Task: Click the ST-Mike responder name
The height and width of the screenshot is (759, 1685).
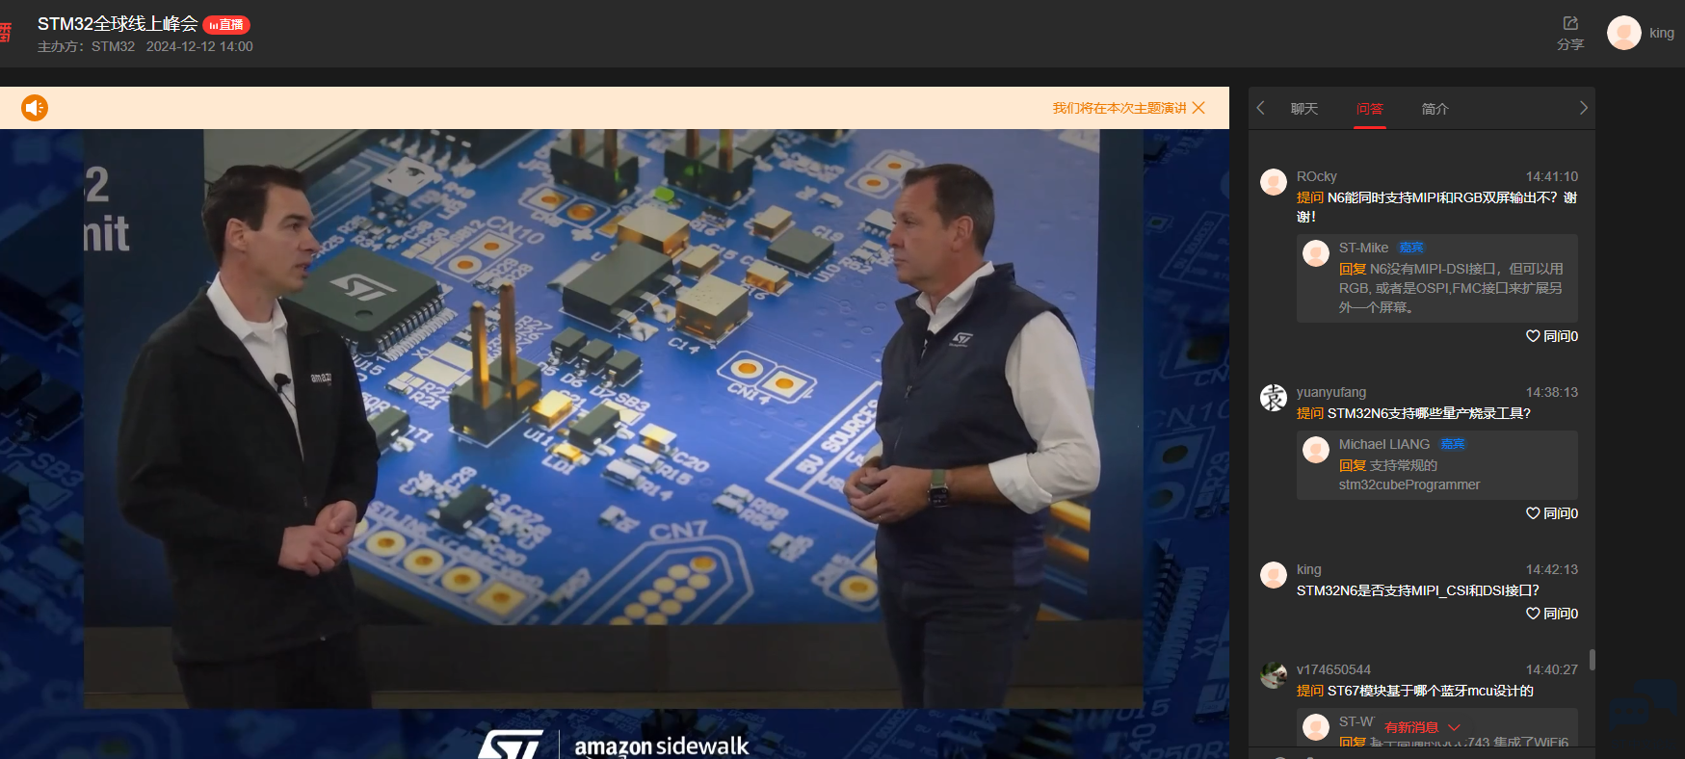Action: 1363,248
